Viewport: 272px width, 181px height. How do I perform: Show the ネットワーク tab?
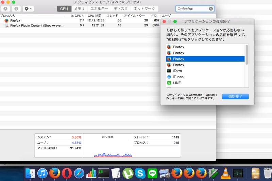pyautogui.click(x=144, y=9)
